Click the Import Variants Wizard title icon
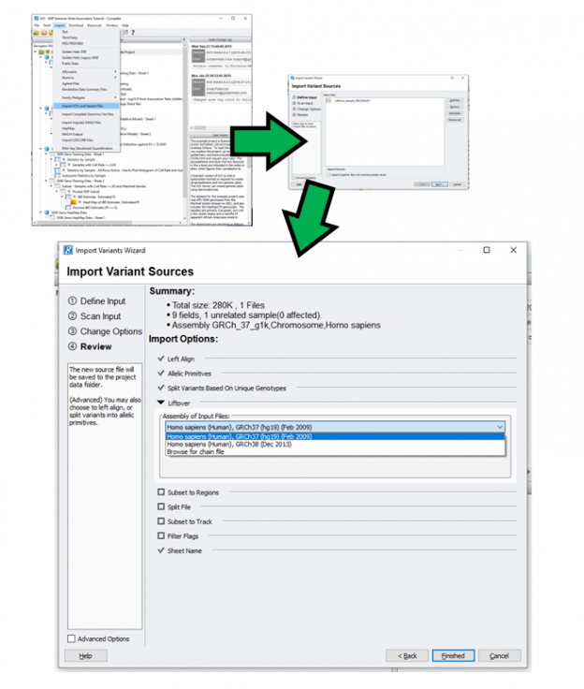Image resolution: width=584 pixels, height=689 pixels. pos(68,250)
